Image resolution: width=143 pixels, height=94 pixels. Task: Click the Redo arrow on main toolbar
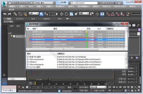click(10, 14)
